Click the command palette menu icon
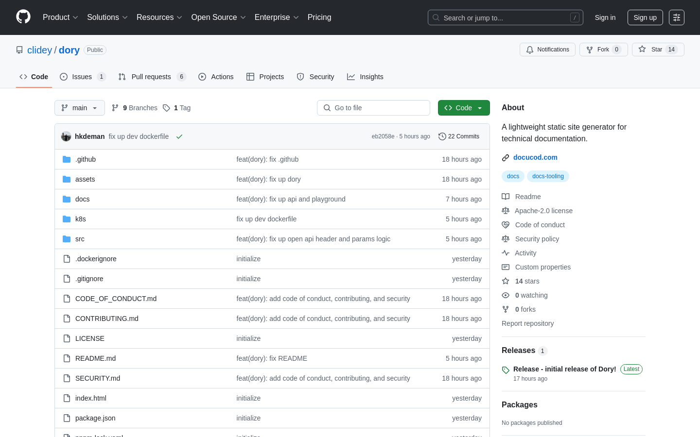The image size is (700, 437). 677,17
